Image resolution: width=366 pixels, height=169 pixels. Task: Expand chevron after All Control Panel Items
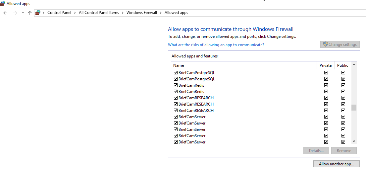pos(123,13)
